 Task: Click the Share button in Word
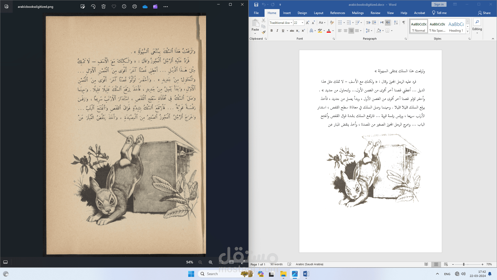tap(484, 13)
